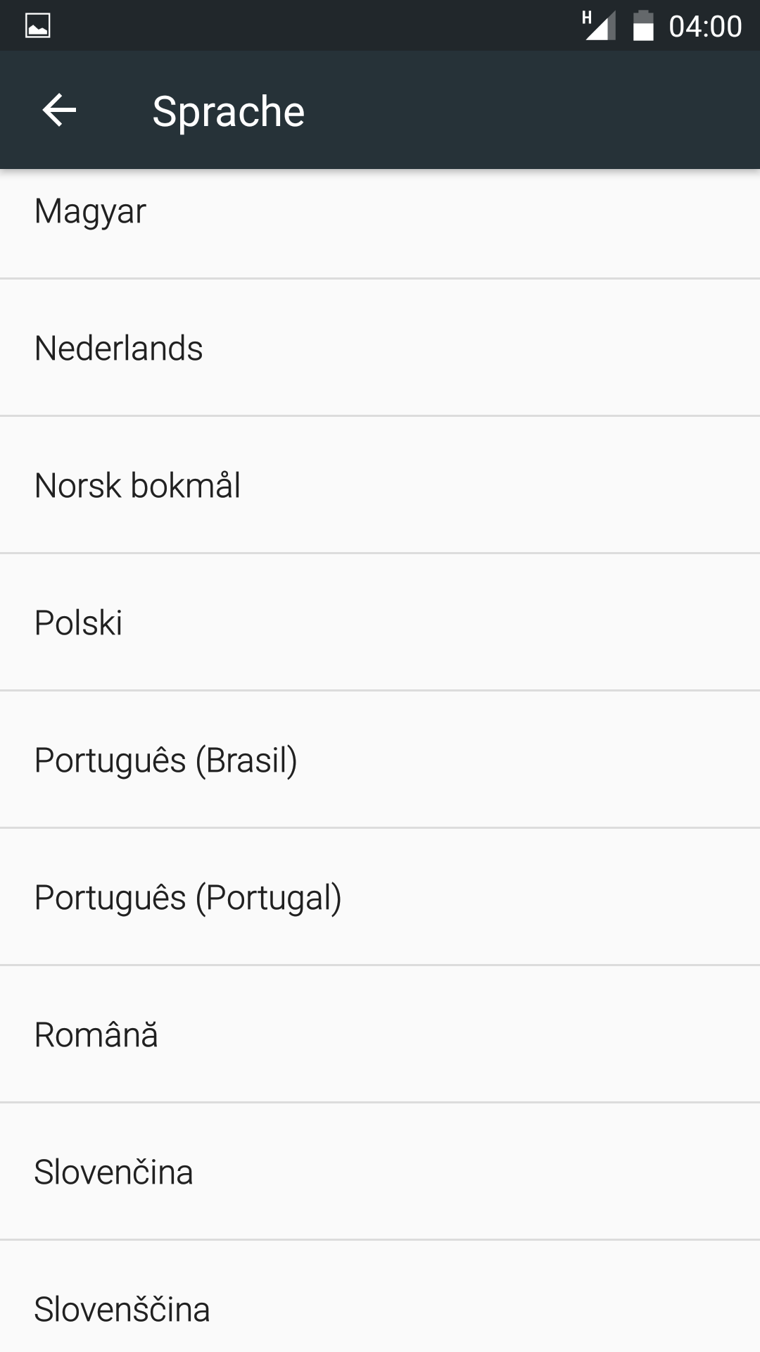This screenshot has height=1352, width=760.
Task: Select Português (Brasil) language
Action: (165, 760)
